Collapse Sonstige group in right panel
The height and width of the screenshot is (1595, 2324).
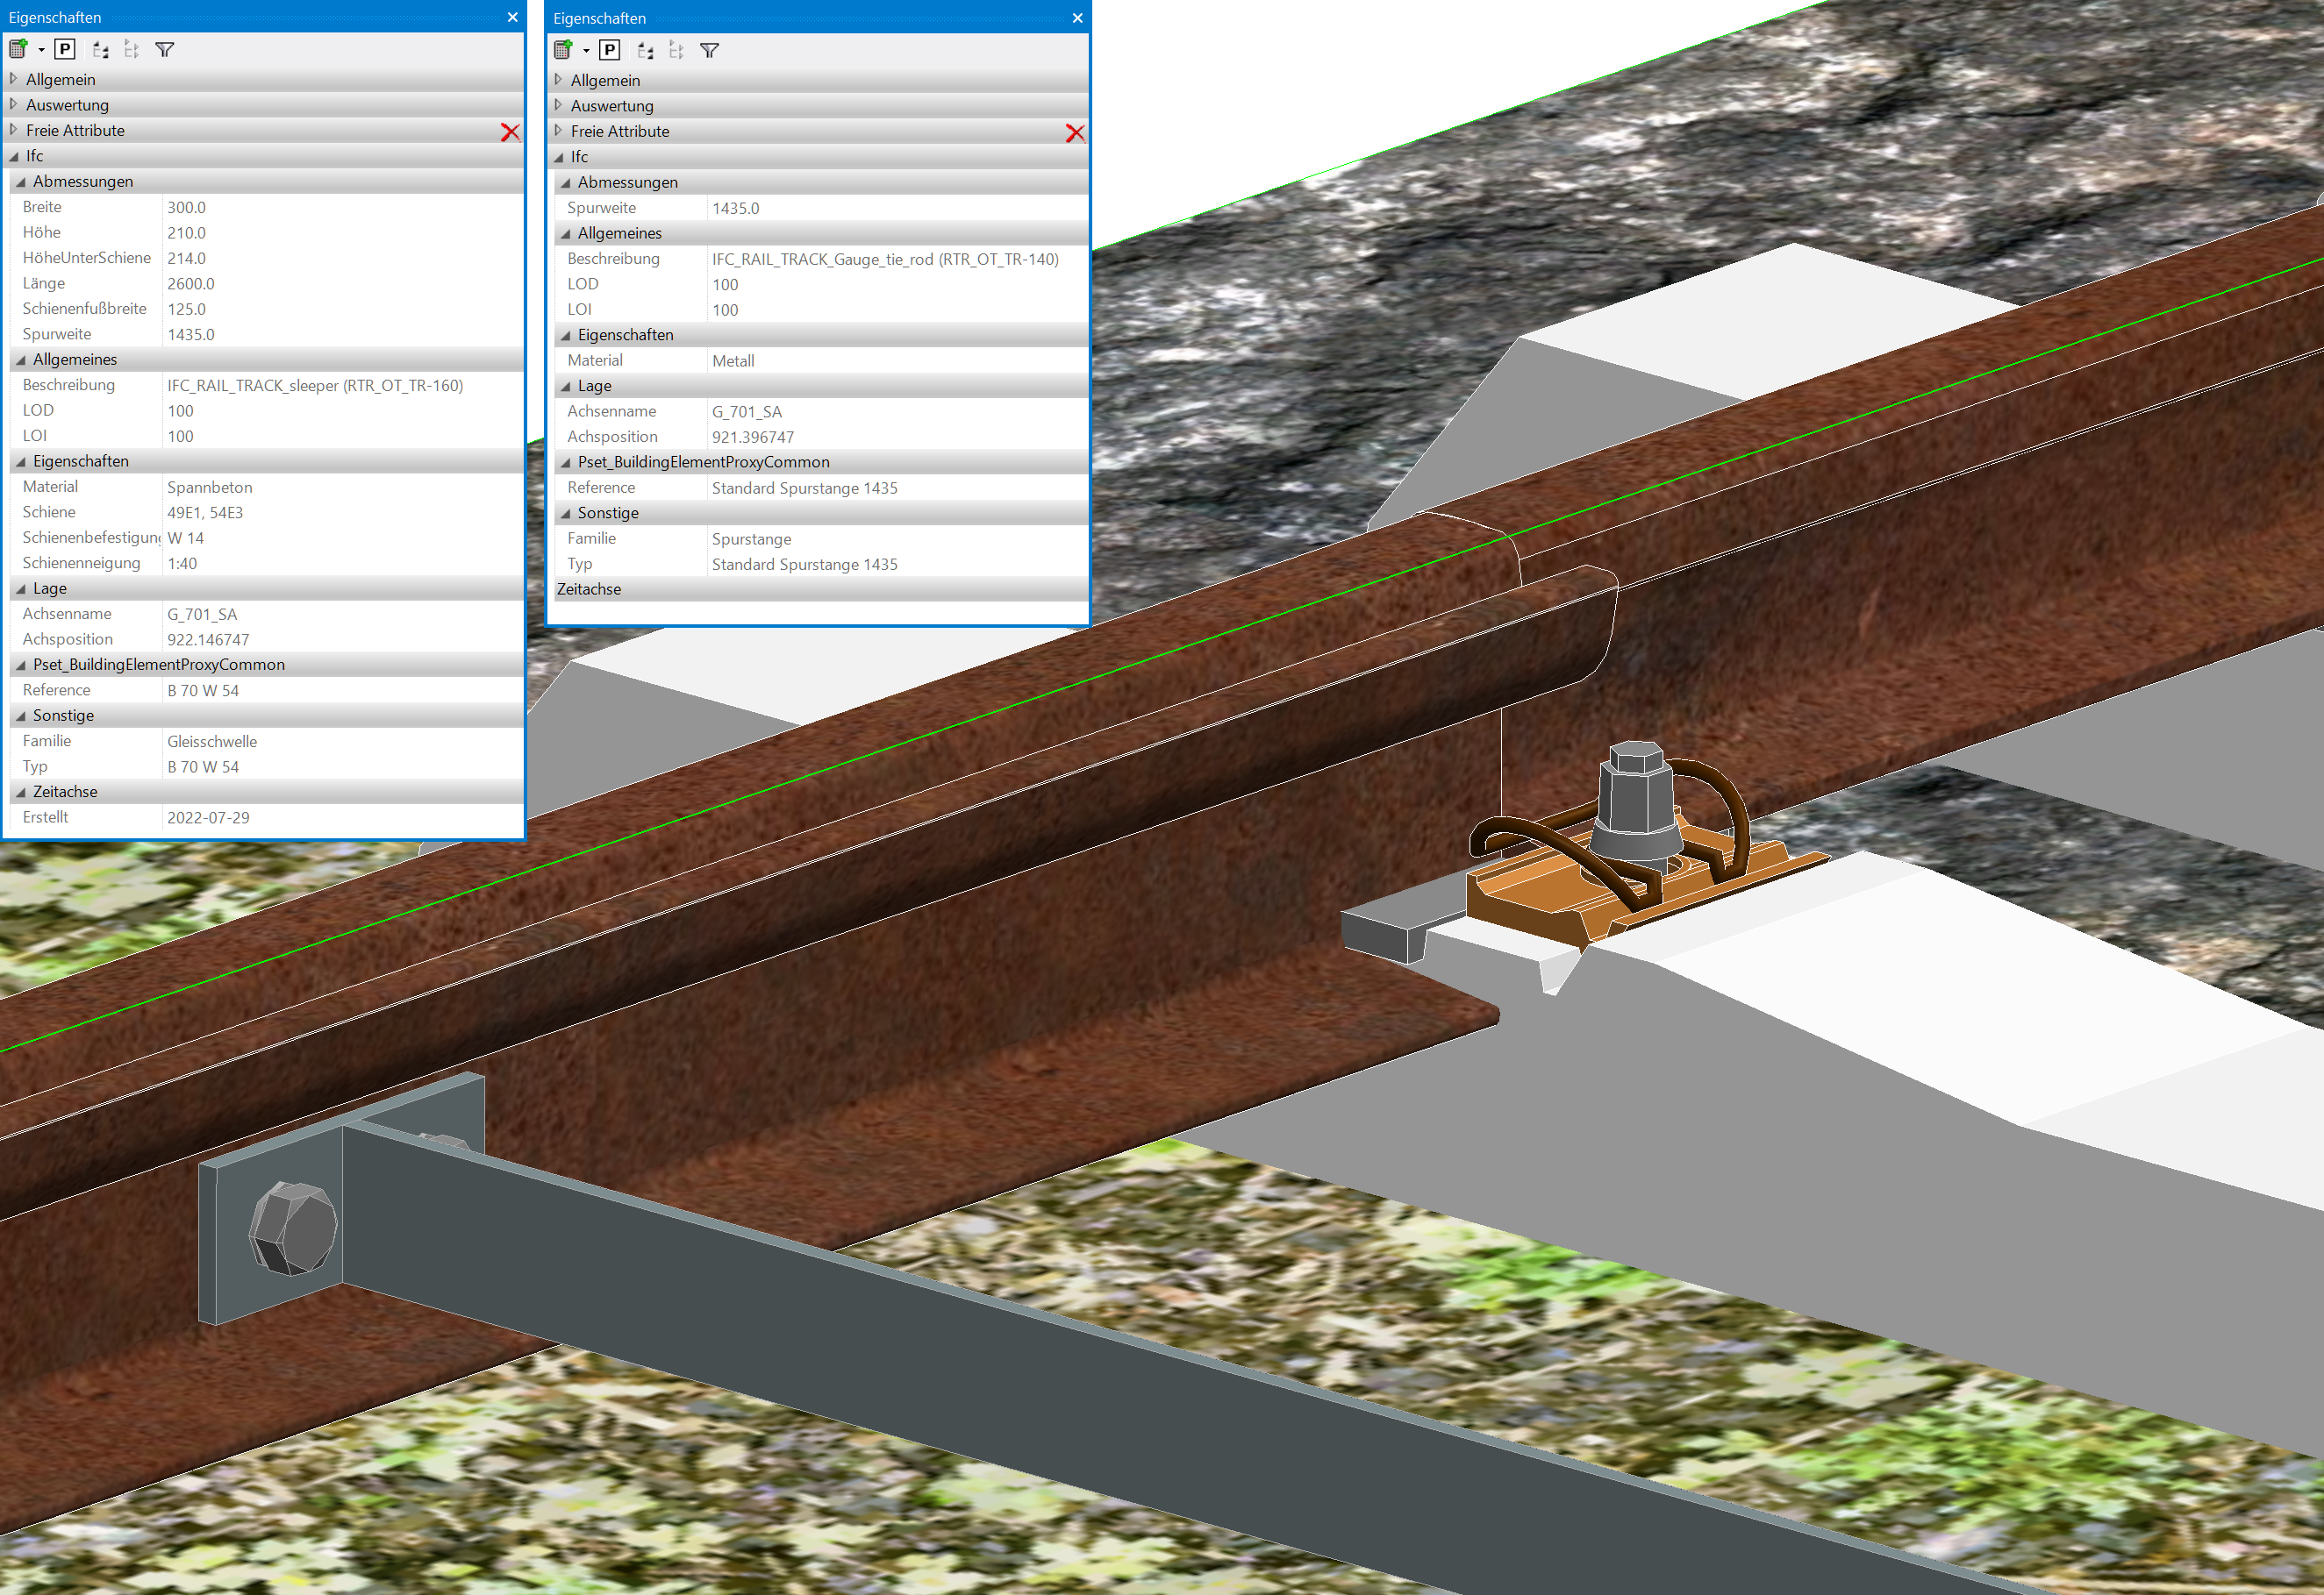[566, 514]
